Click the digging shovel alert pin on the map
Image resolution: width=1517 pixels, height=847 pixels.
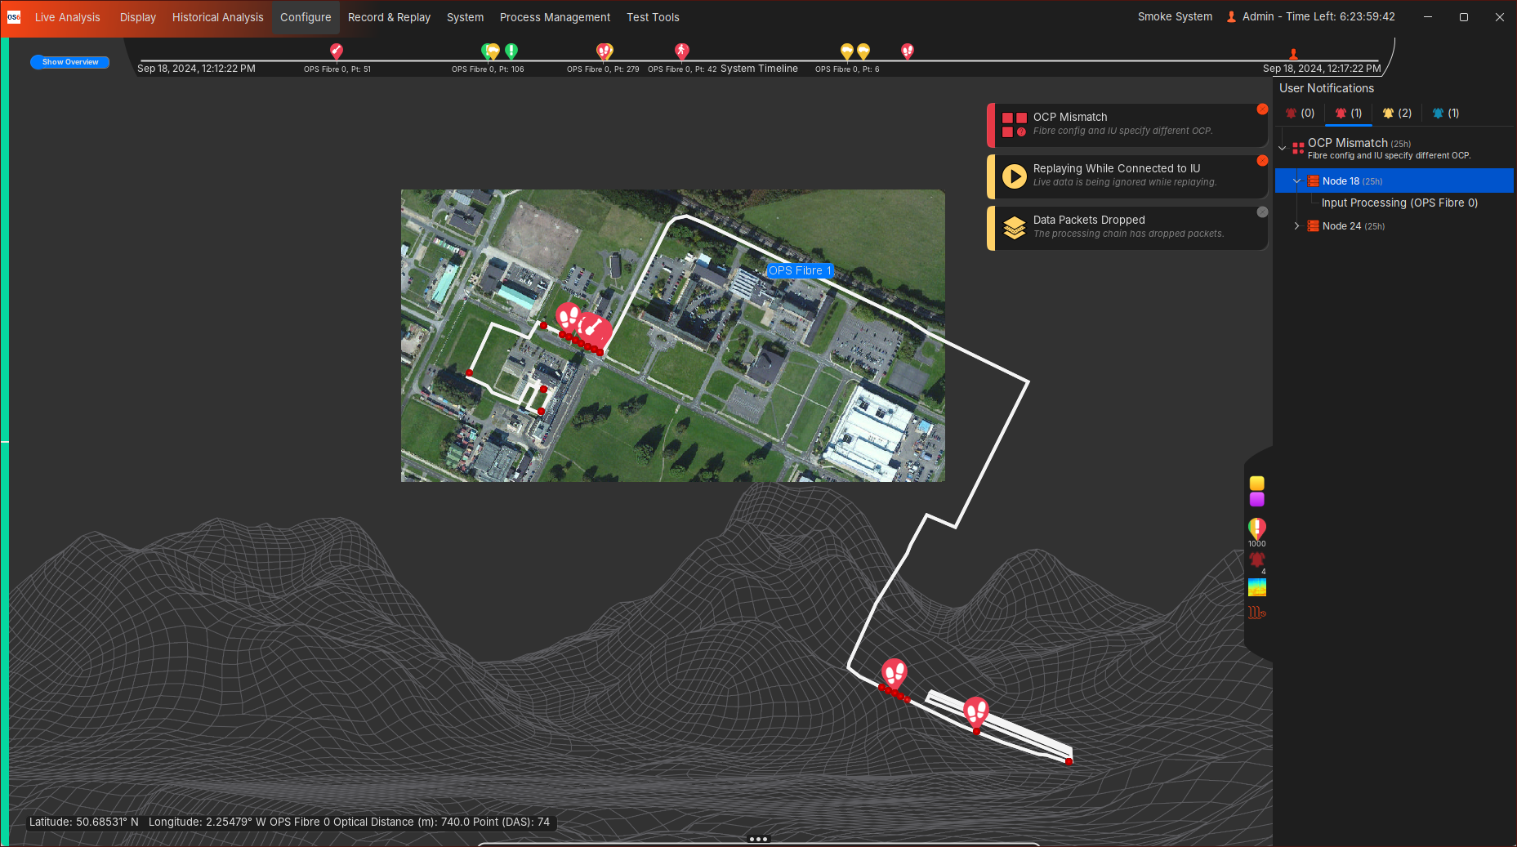click(594, 327)
